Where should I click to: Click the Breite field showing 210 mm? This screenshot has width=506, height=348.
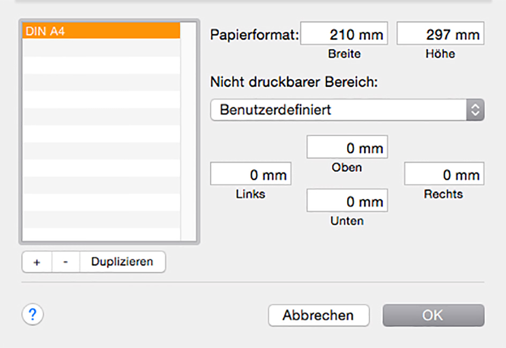[344, 35]
